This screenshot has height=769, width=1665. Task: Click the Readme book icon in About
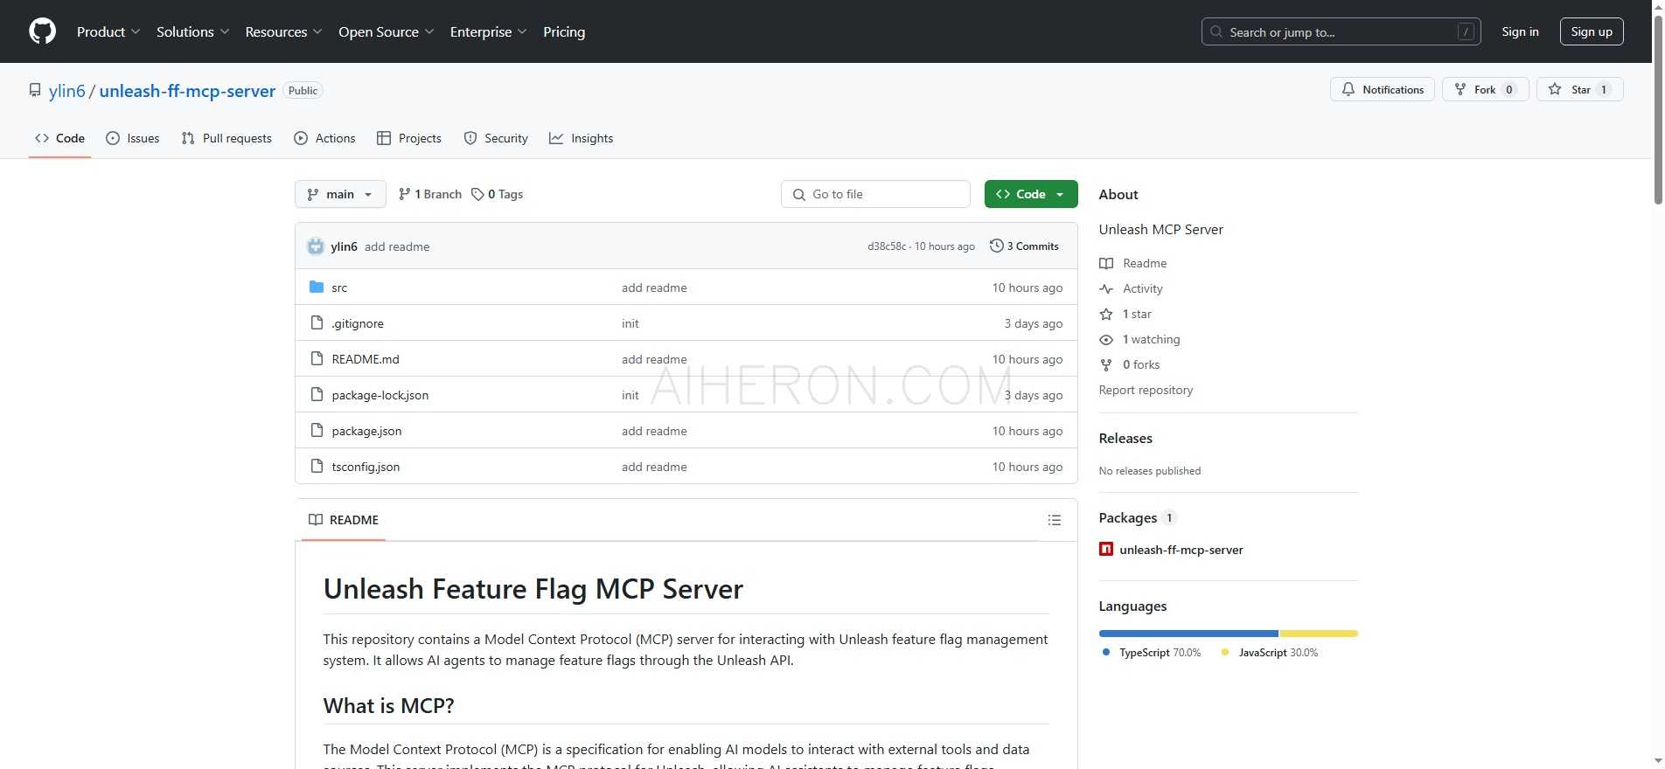pos(1106,263)
